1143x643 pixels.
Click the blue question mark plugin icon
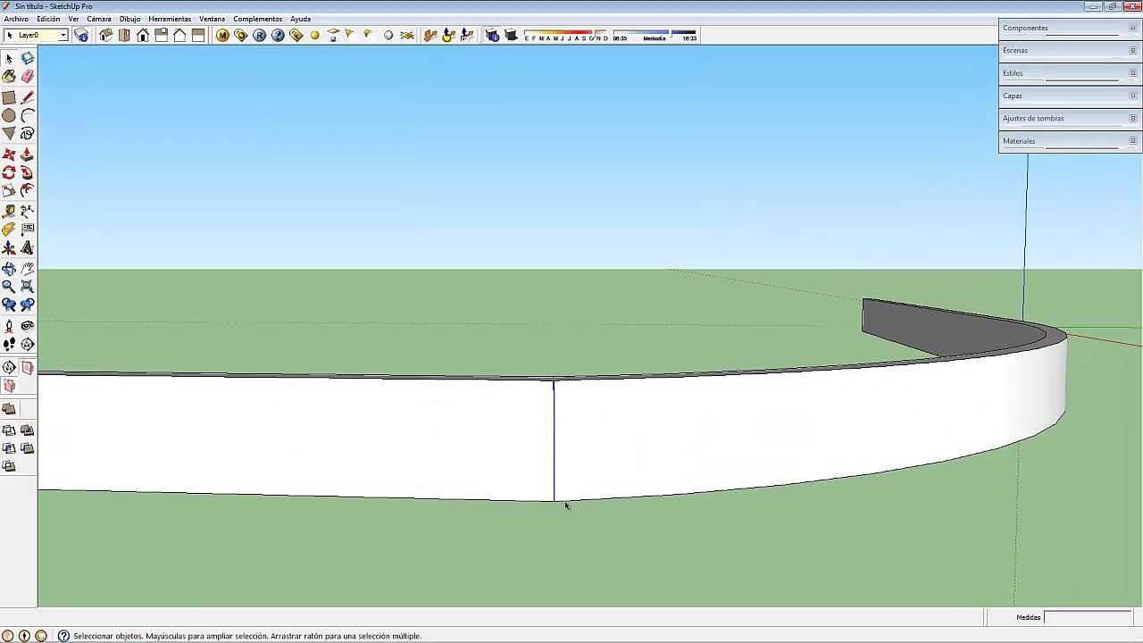pos(278,36)
